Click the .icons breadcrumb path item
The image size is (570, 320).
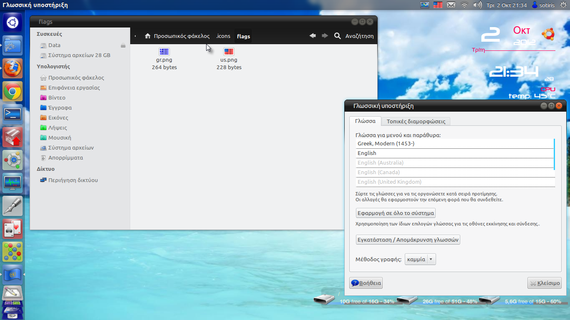click(223, 36)
